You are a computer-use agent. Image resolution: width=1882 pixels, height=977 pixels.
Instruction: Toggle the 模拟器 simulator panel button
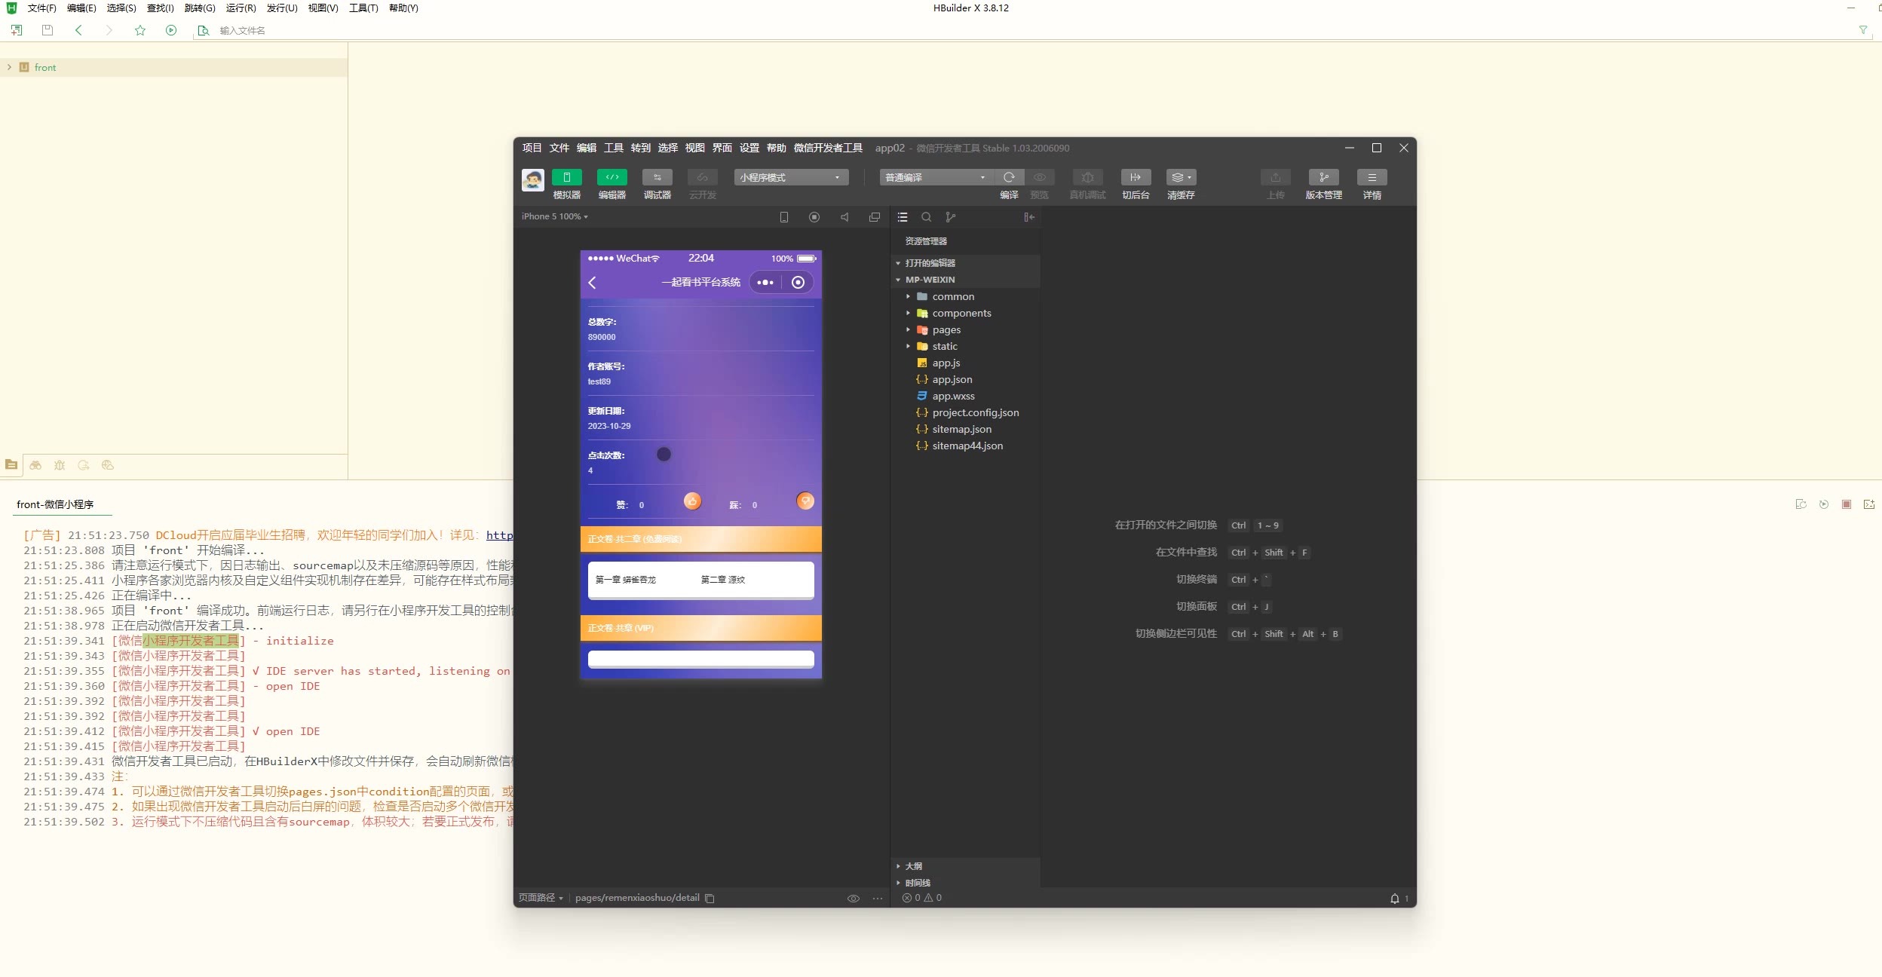pyautogui.click(x=566, y=177)
